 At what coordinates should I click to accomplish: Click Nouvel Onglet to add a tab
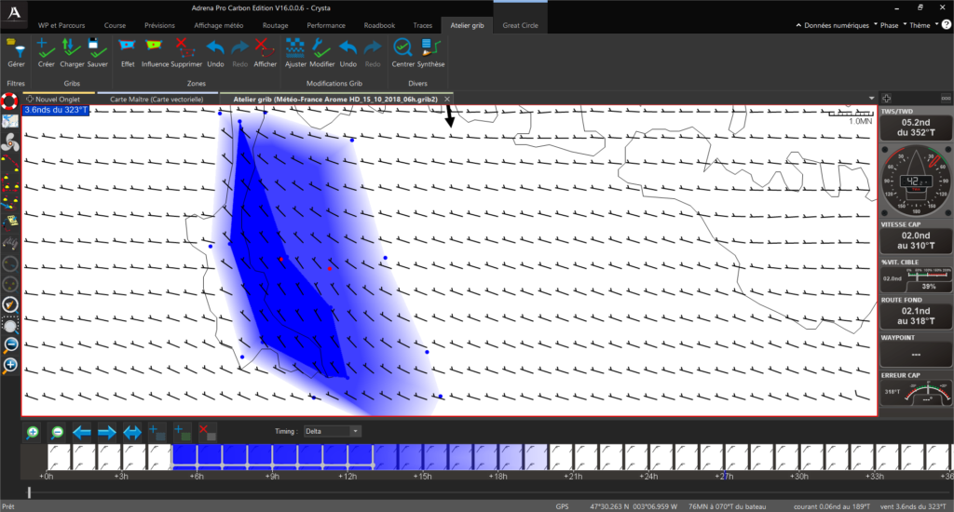58,99
